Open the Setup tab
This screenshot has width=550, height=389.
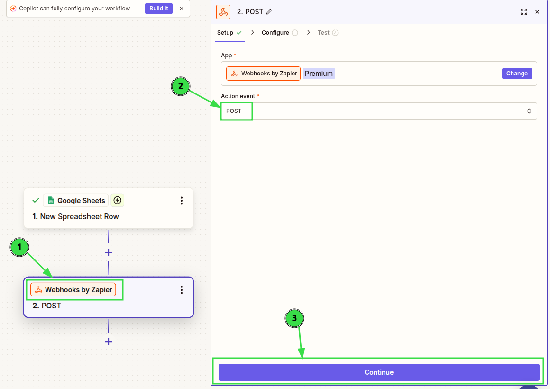(225, 33)
